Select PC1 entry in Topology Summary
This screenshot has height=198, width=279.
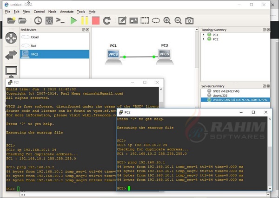coord(215,35)
